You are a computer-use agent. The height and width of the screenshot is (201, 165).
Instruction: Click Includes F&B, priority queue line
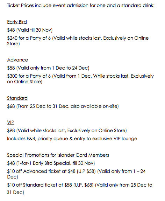click(72, 138)
